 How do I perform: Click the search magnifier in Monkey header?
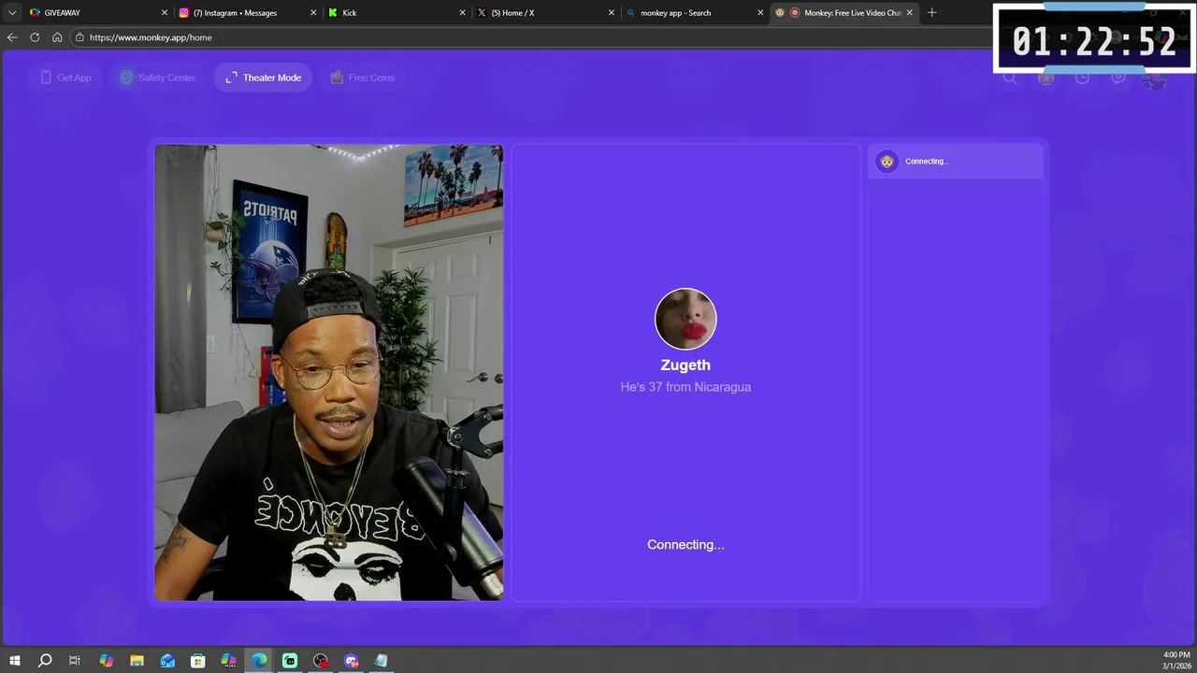pos(1010,78)
